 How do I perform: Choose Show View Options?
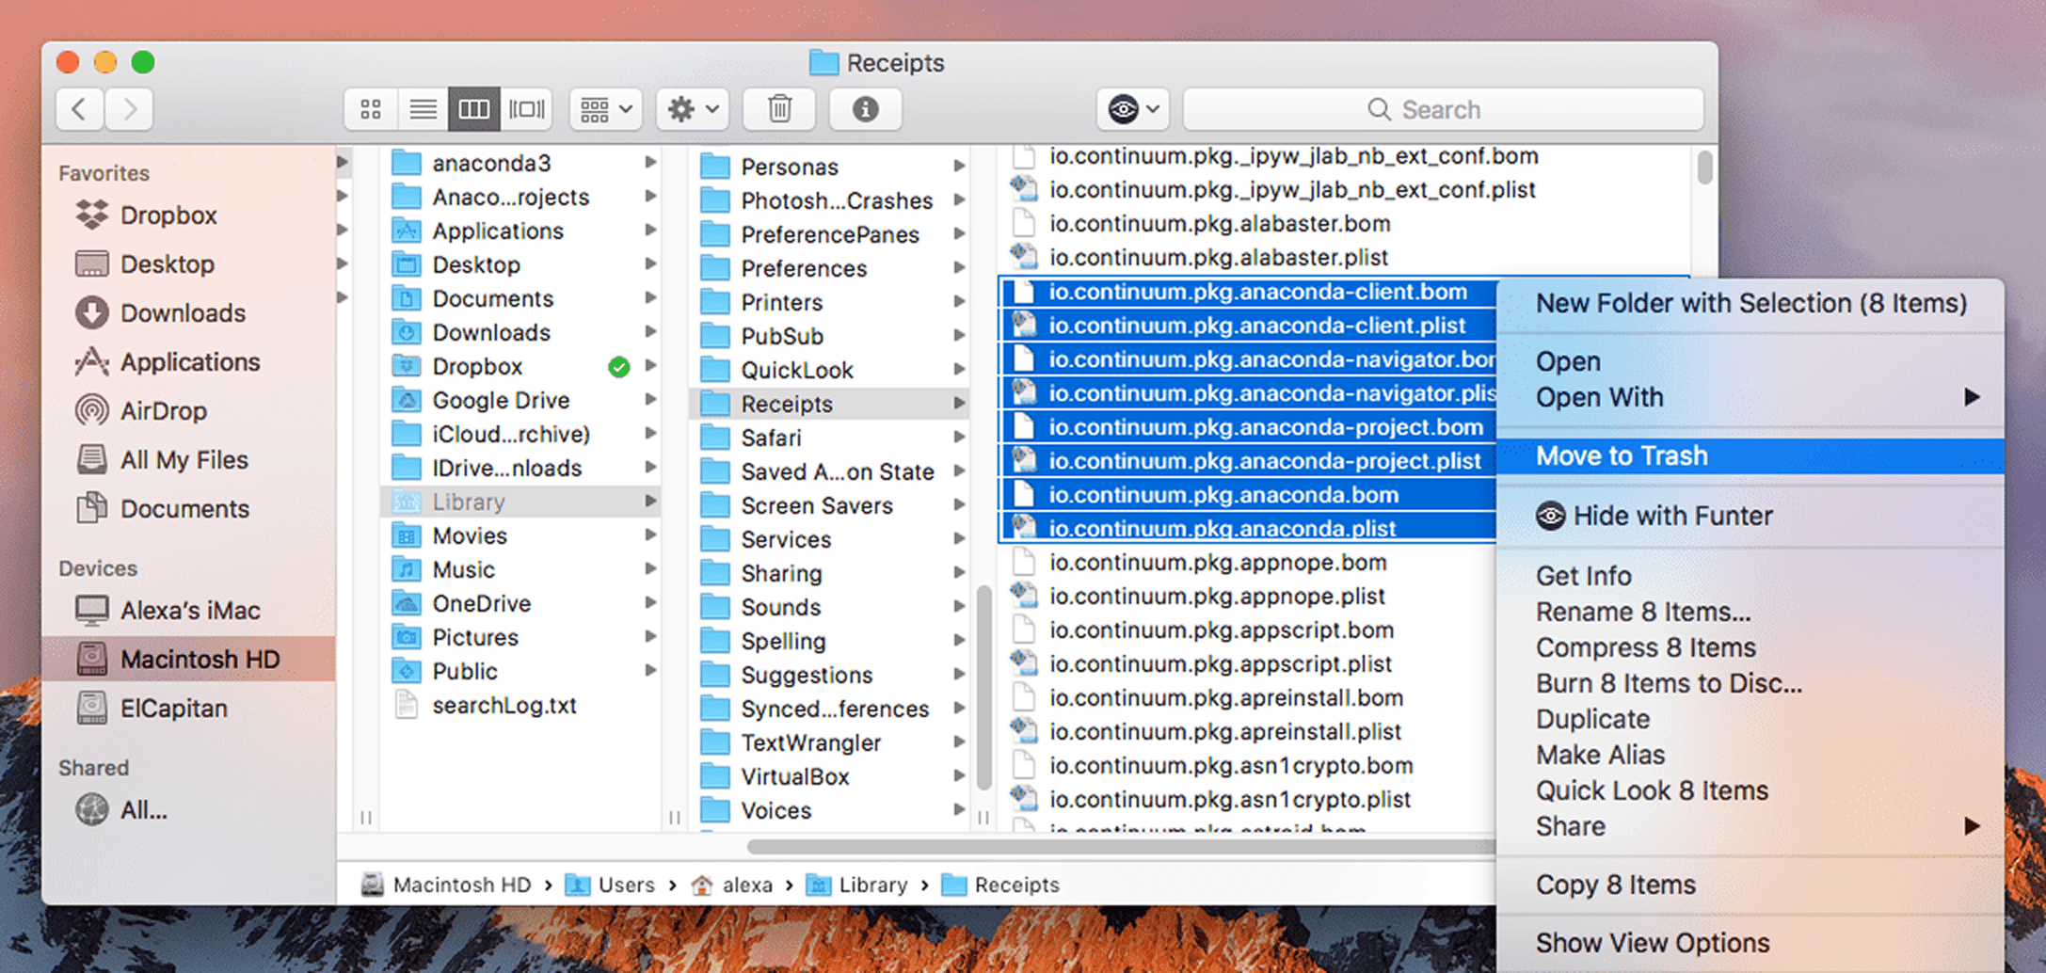click(1750, 943)
